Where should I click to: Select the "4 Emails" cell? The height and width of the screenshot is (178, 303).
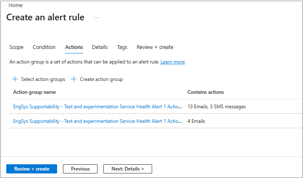pos(196,121)
